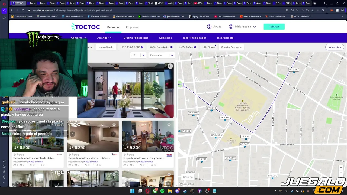The image size is (347, 195).
Task: Open the Nuevo/Usado filter
Action: (x=106, y=47)
